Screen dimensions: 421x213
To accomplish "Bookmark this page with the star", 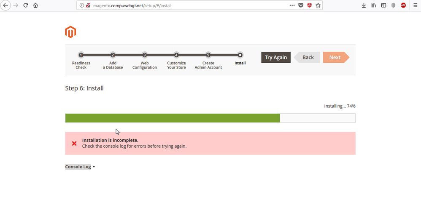I will pyautogui.click(x=318, y=5).
